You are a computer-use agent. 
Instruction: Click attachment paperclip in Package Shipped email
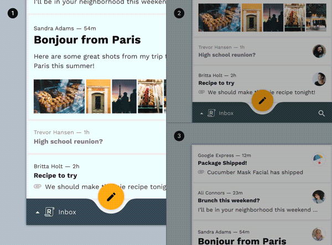click(201, 172)
